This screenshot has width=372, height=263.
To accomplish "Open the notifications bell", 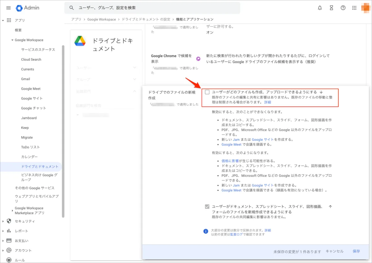I will pos(320,8).
